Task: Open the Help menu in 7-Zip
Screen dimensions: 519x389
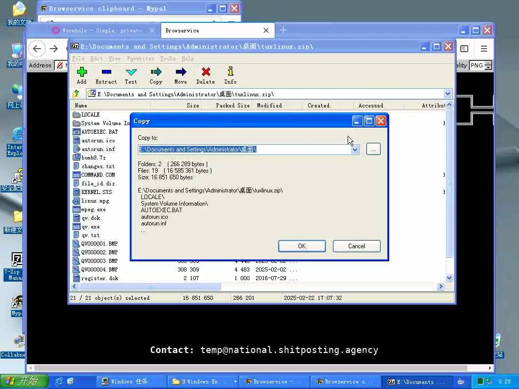Action: tap(188, 59)
